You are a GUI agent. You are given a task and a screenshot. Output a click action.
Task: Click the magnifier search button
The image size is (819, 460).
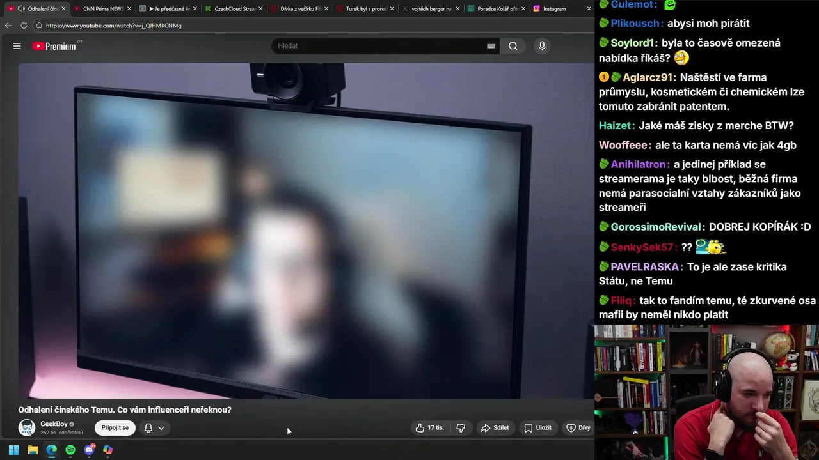tap(513, 46)
